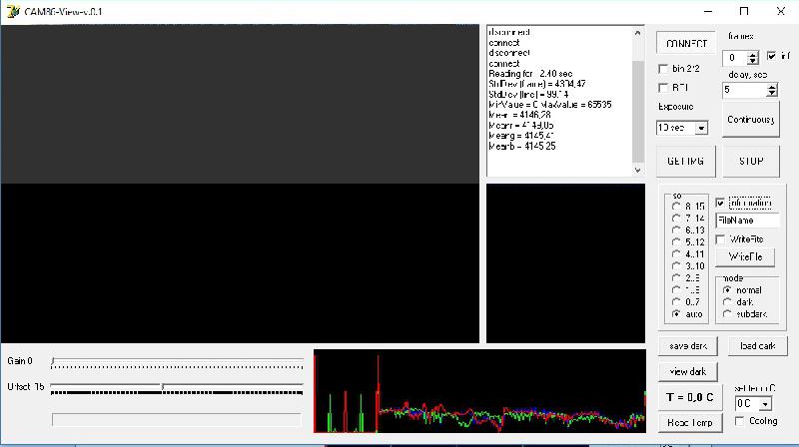Image resolution: width=799 pixels, height=447 pixels.
Task: Click the small black zoom preview panel
Action: [565, 263]
